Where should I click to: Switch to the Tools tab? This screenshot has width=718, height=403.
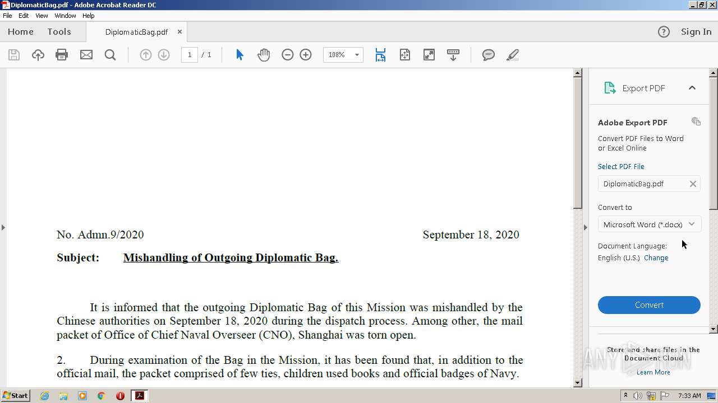click(x=59, y=32)
